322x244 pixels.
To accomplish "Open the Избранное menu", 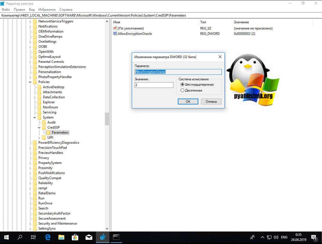I will point(47,10).
